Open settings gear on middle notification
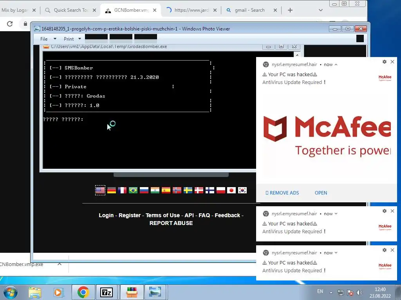 [x=385, y=211]
